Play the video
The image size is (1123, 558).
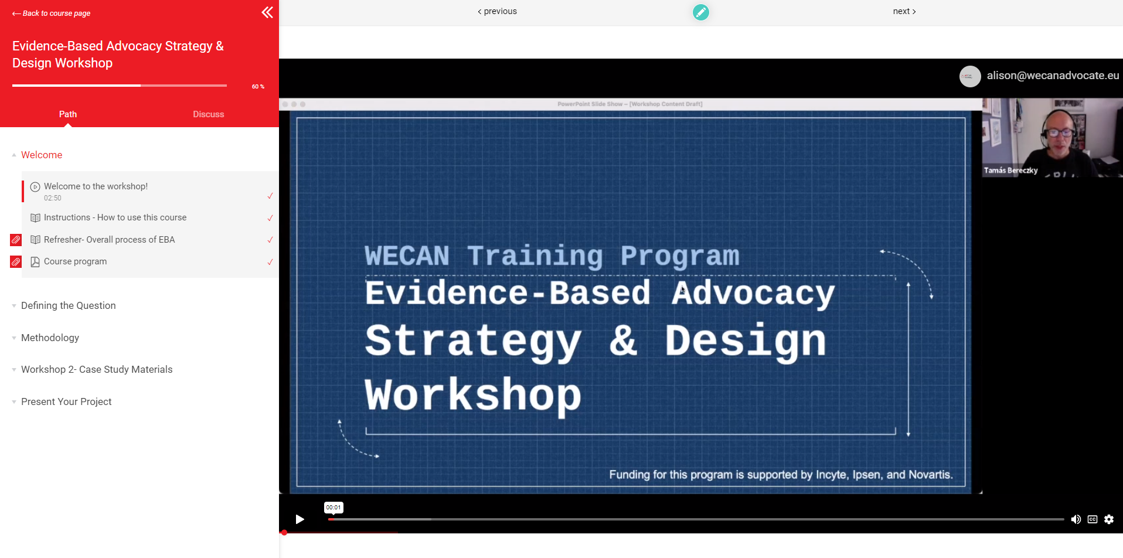pyautogui.click(x=300, y=519)
